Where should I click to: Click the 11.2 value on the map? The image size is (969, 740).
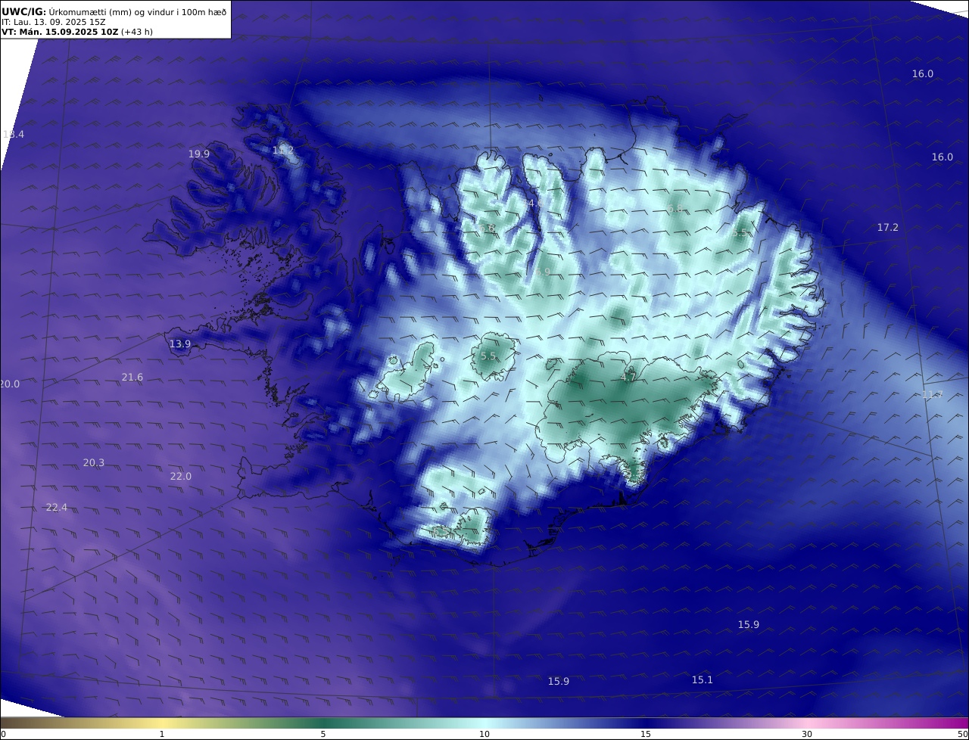pyautogui.click(x=283, y=151)
